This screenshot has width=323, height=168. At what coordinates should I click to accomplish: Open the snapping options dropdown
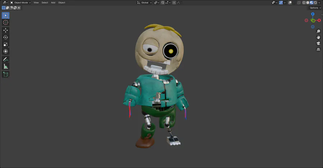(168, 3)
